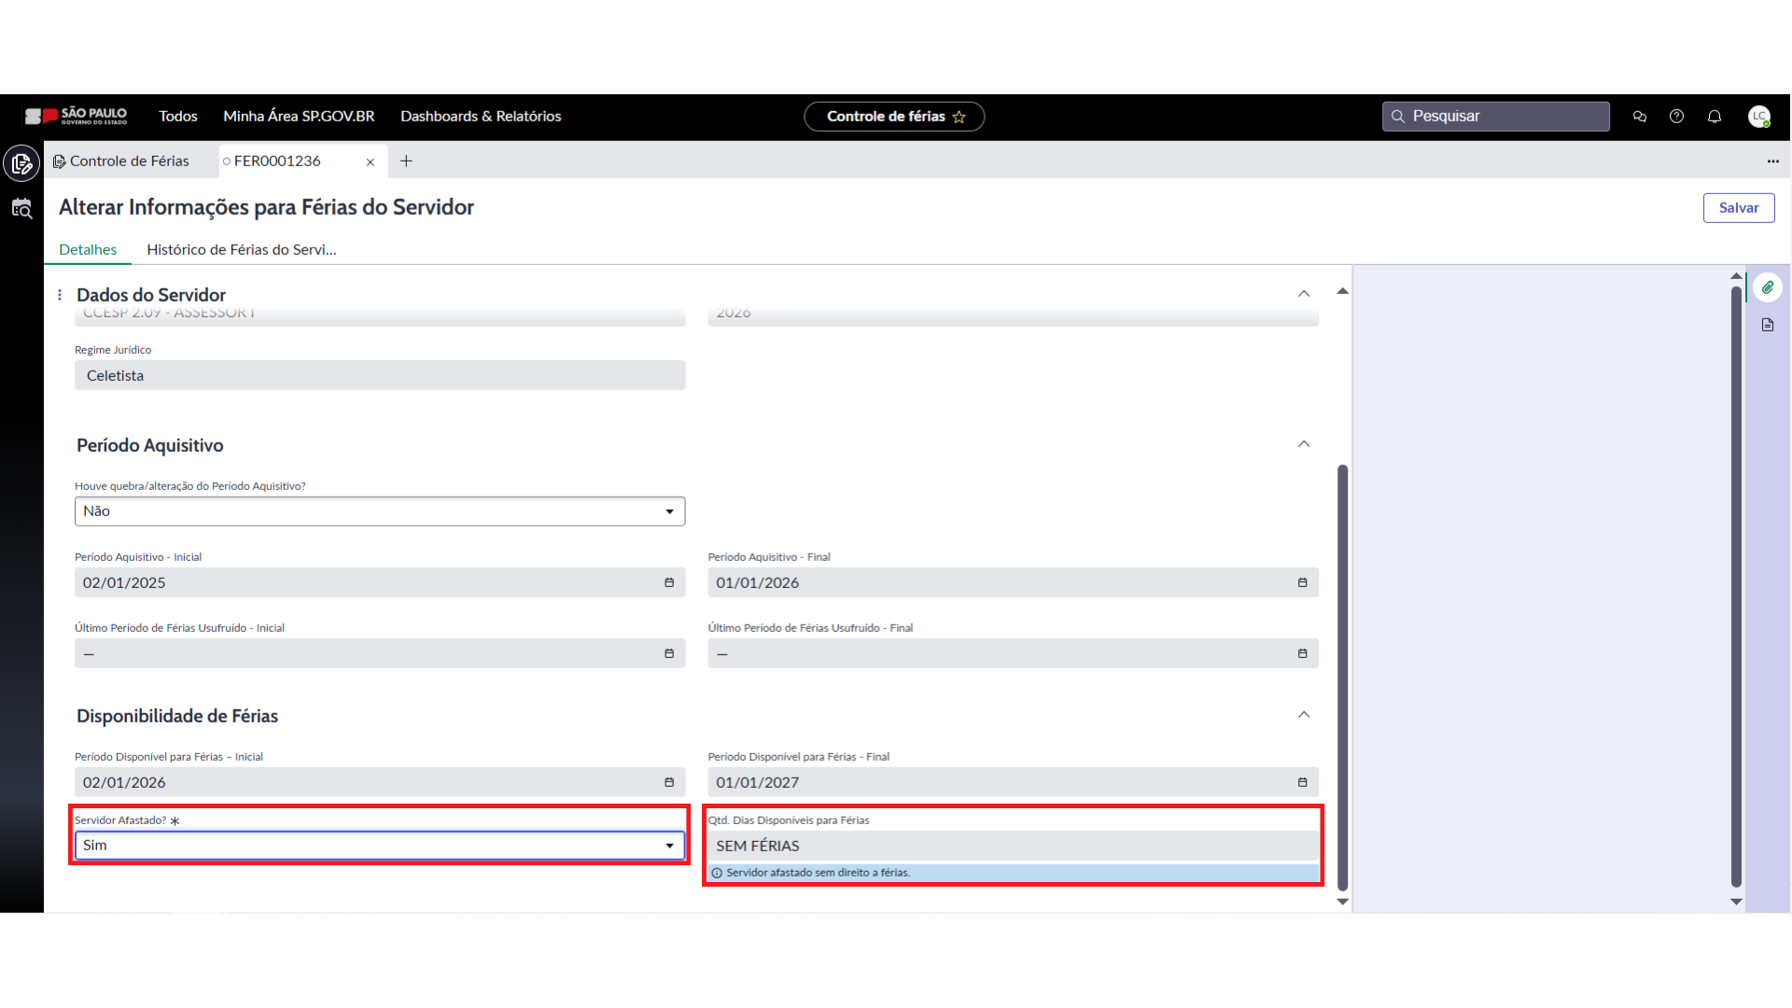The image size is (1792, 1008).
Task: Click the Salvar button
Action: 1738,208
